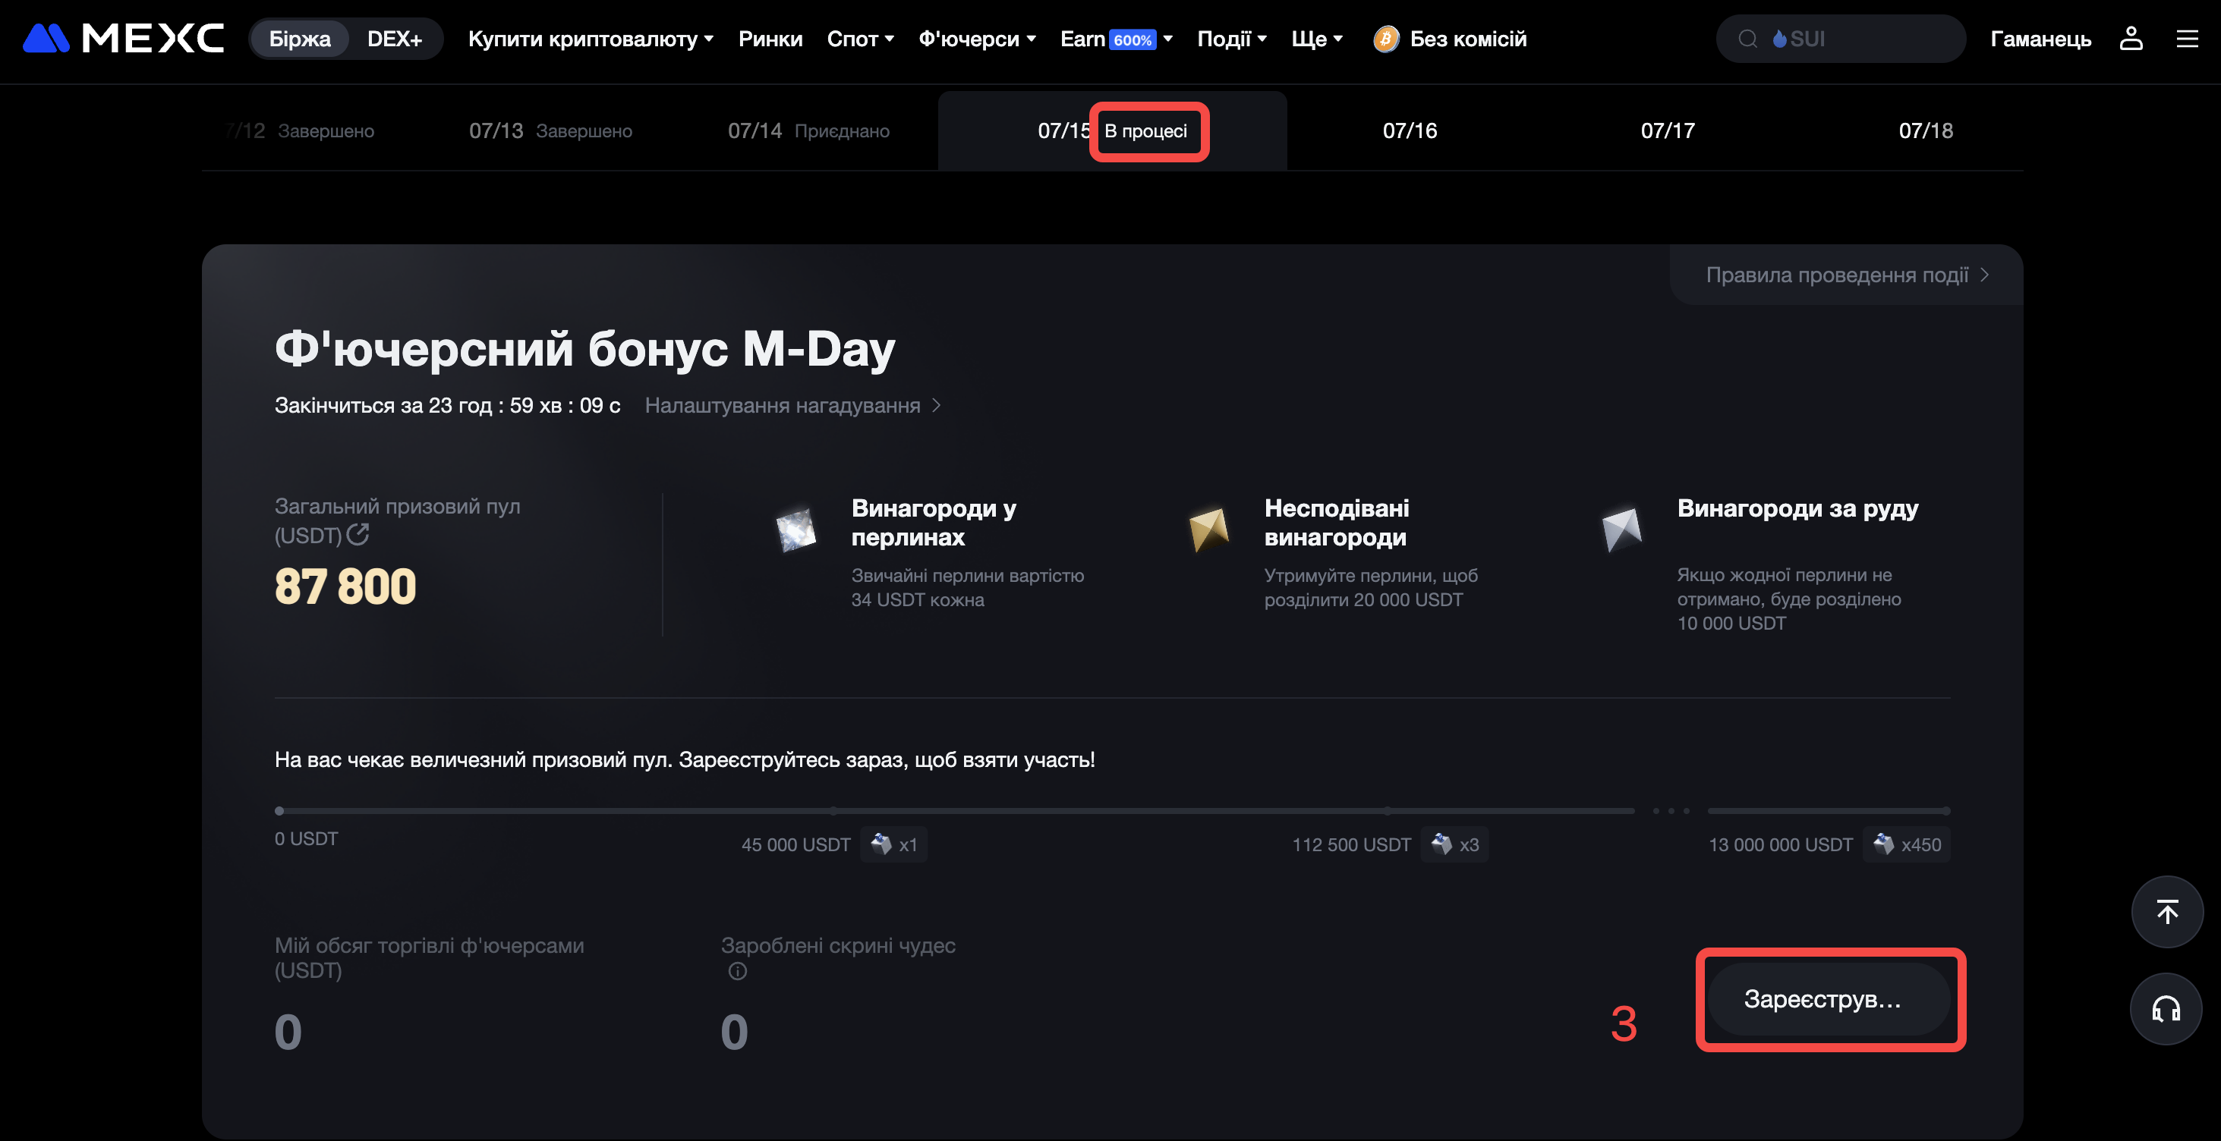Click the countdown timer text
The width and height of the screenshot is (2221, 1141).
[x=448, y=405]
